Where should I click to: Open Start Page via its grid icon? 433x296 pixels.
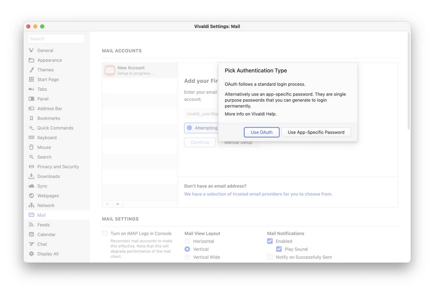pyautogui.click(x=31, y=79)
